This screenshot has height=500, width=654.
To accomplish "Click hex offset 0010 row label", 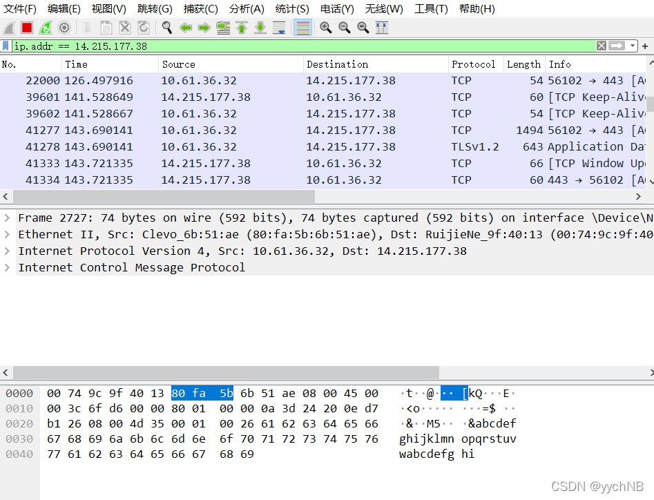I will [19, 408].
